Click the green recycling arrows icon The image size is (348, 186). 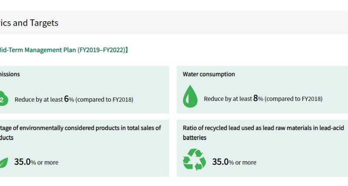(194, 159)
